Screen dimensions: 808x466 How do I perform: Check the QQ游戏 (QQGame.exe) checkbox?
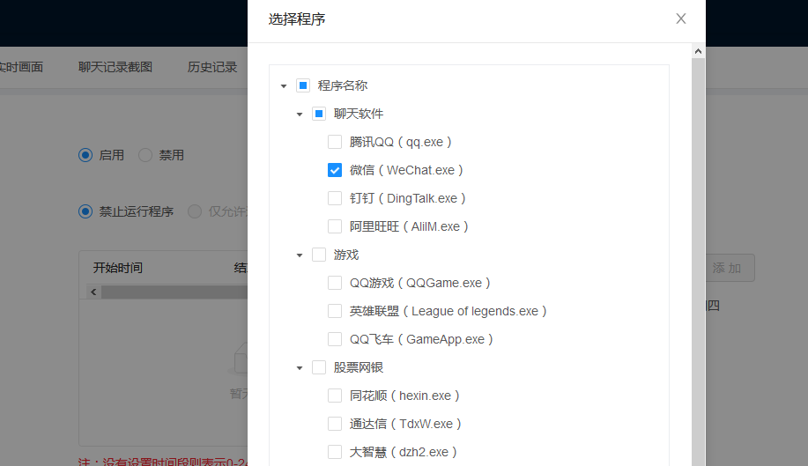pos(335,283)
